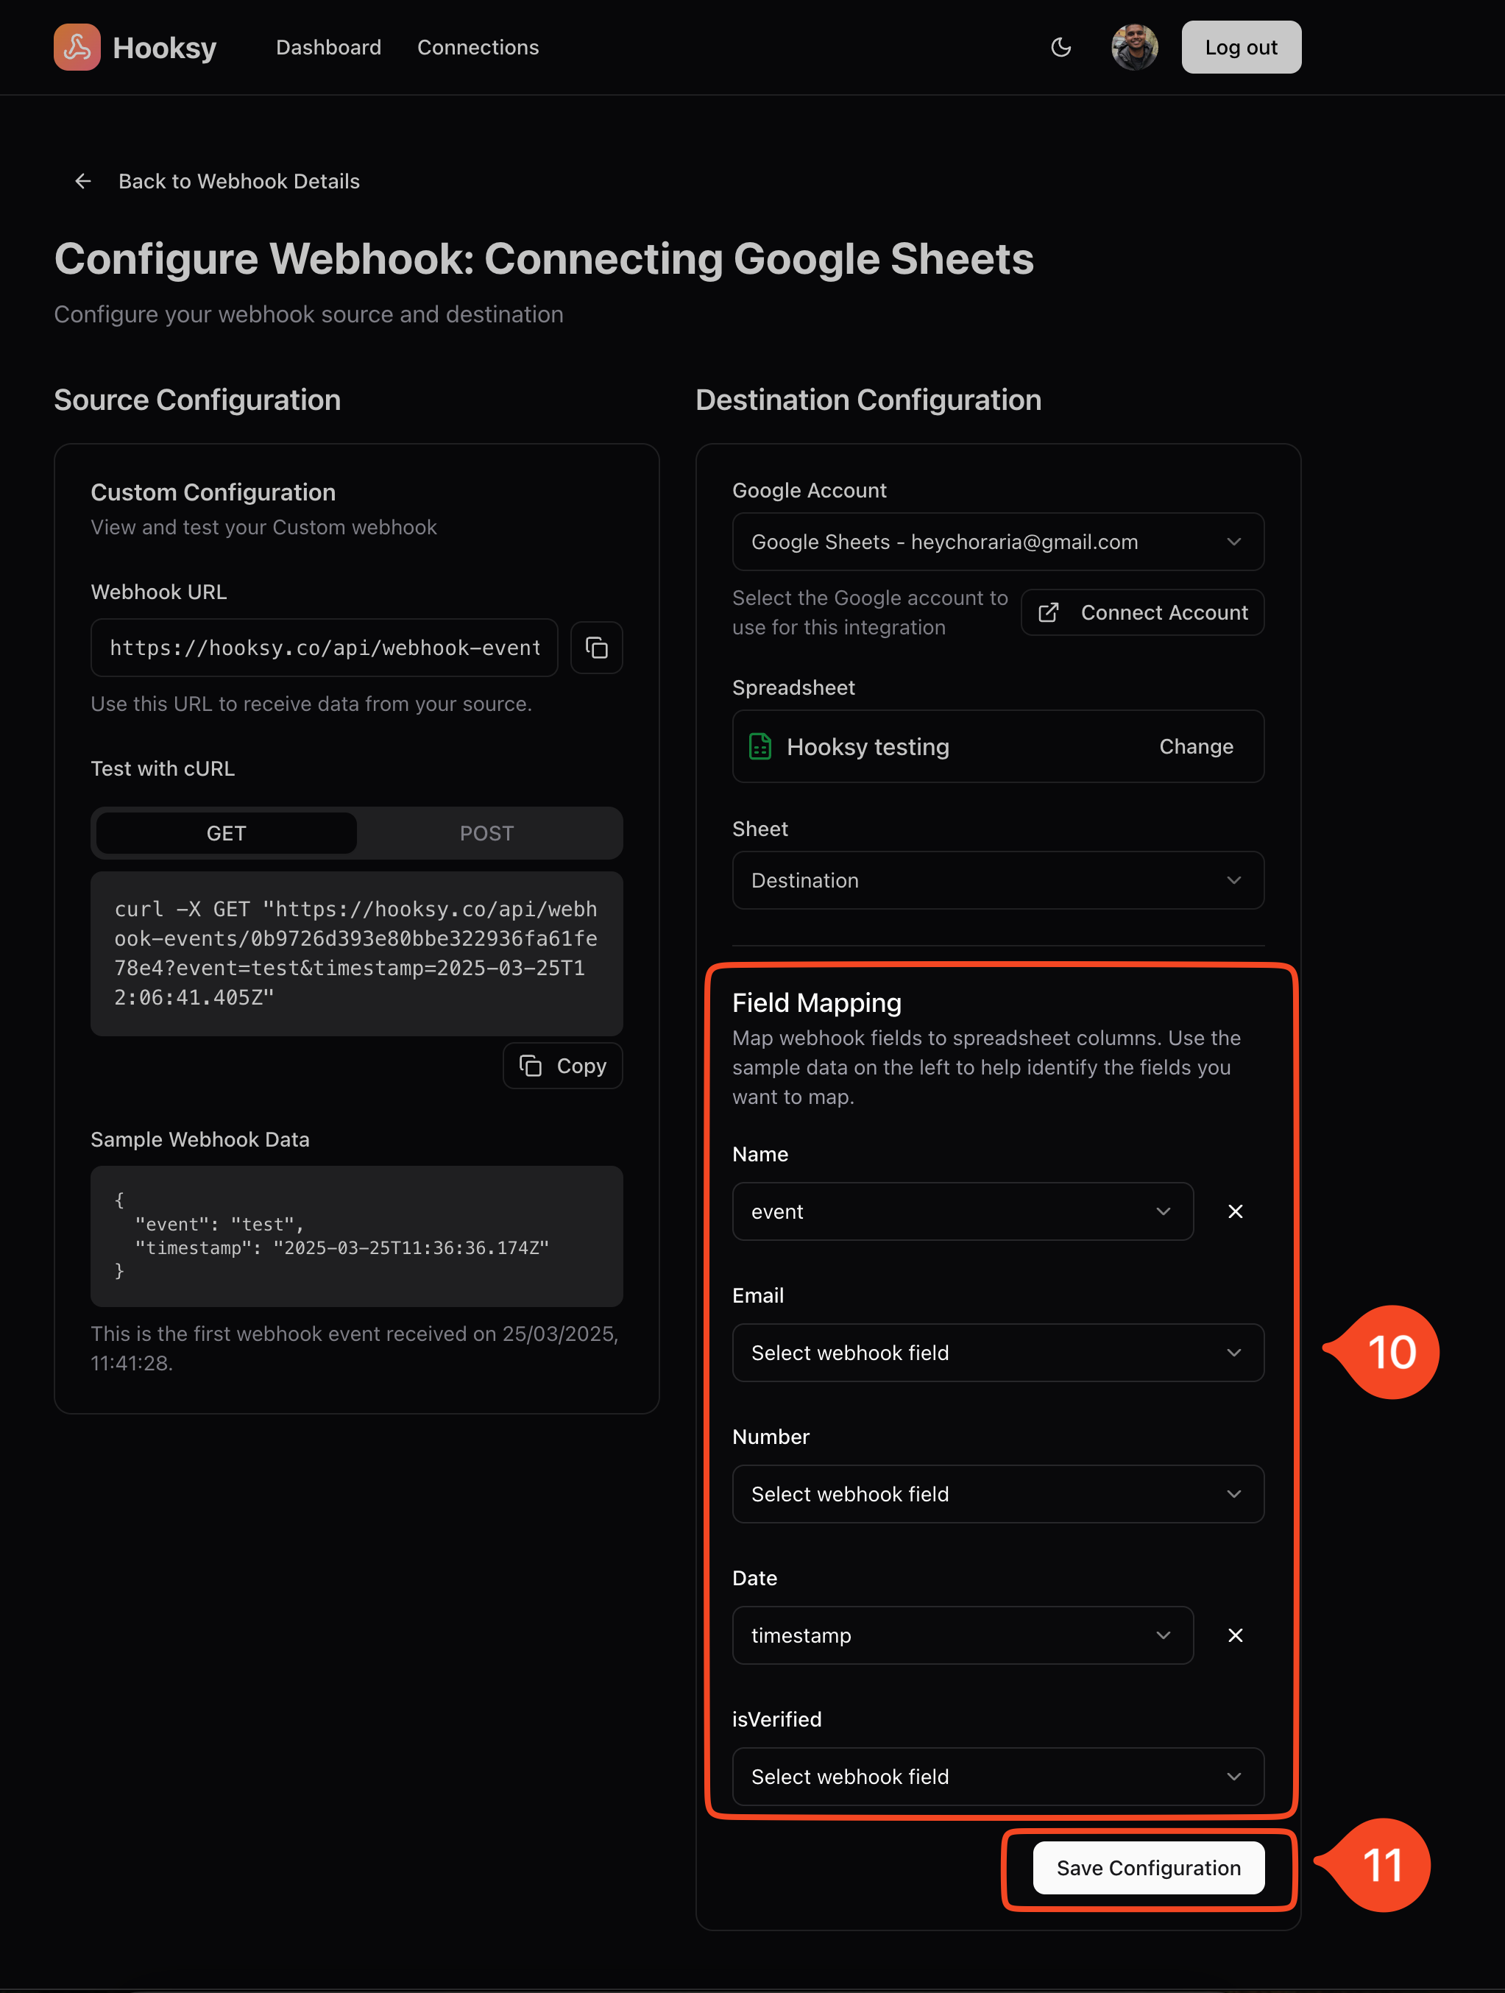
Task: Clear the Date field mapping
Action: click(1235, 1635)
